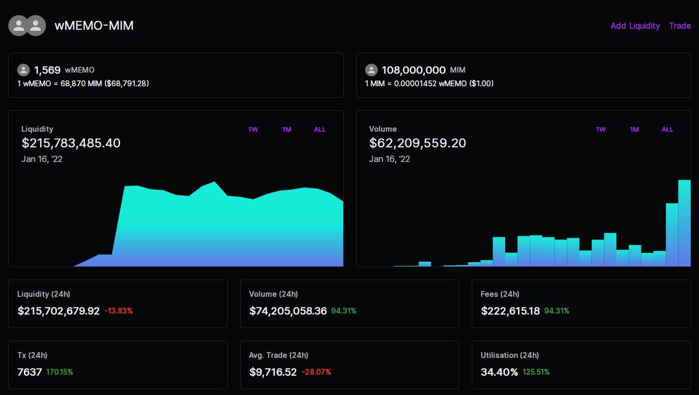This screenshot has width=699, height=395.
Task: Select ALL range on Volume chart
Action: point(668,129)
